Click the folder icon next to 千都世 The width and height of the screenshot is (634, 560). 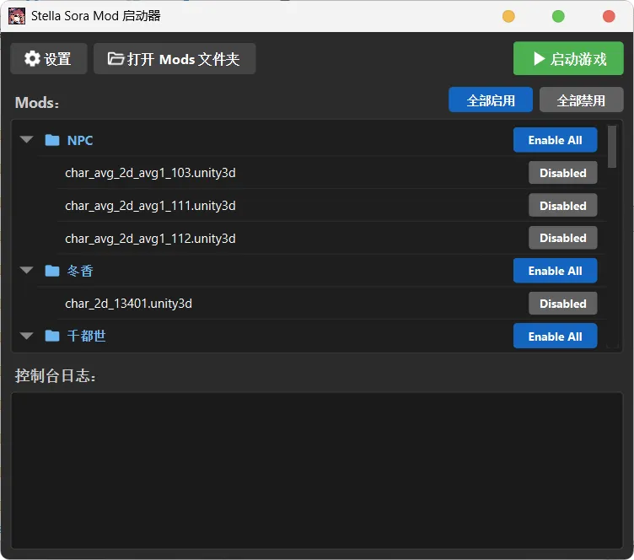(x=52, y=336)
